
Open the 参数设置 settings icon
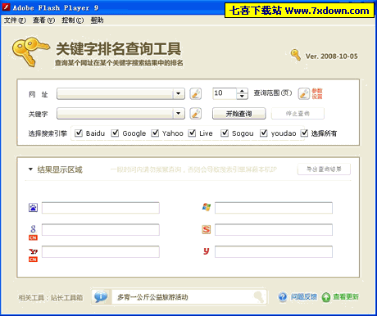(x=304, y=94)
